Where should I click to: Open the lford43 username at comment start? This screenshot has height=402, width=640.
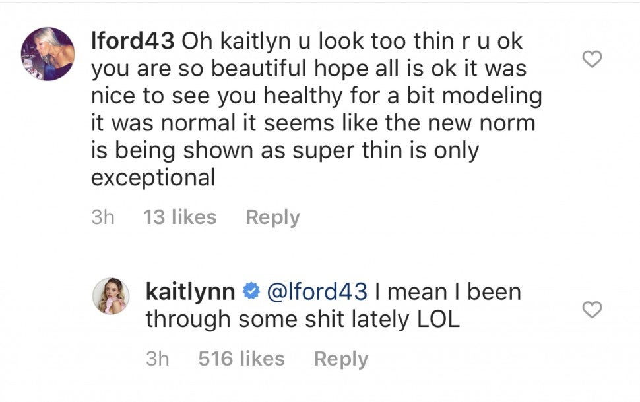(x=133, y=41)
